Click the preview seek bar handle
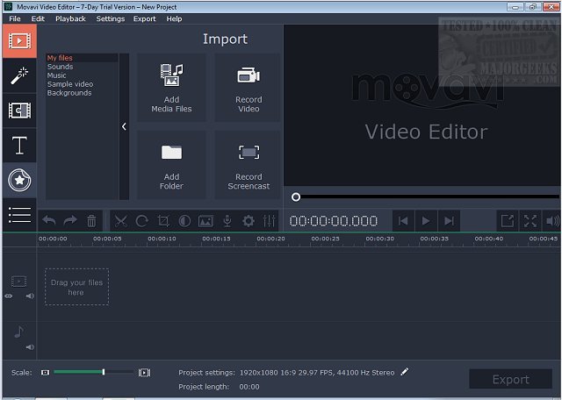Viewport: 562px width, 400px height. [296, 196]
